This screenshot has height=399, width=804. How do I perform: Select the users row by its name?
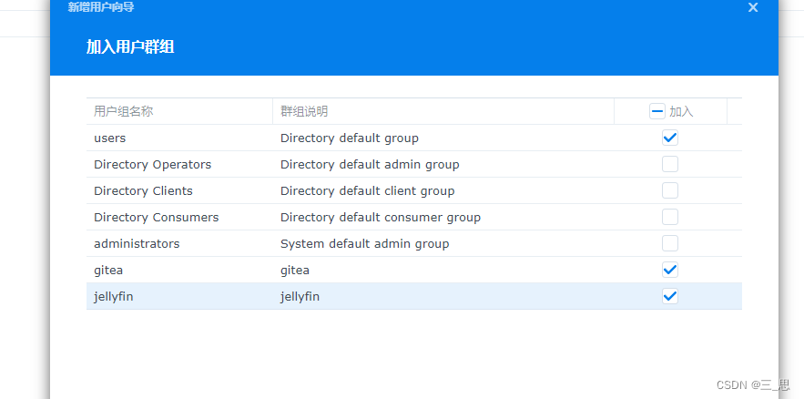pyautogui.click(x=110, y=138)
